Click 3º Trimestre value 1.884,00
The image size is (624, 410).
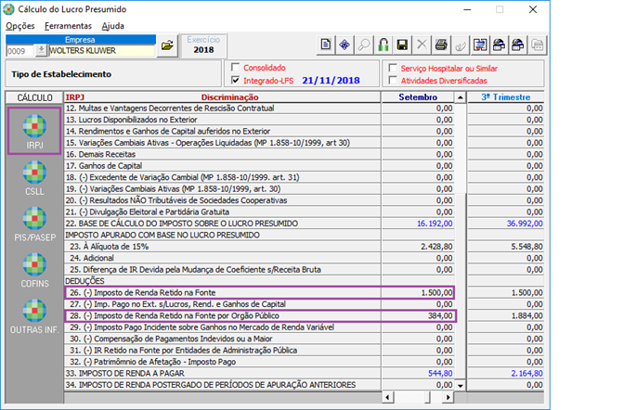click(526, 315)
